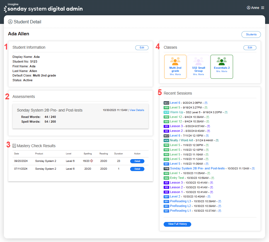Image resolution: width=269 pixels, height=242 pixels.
Task: Click Spell Words value 54 / 200
Action: coord(50,122)
